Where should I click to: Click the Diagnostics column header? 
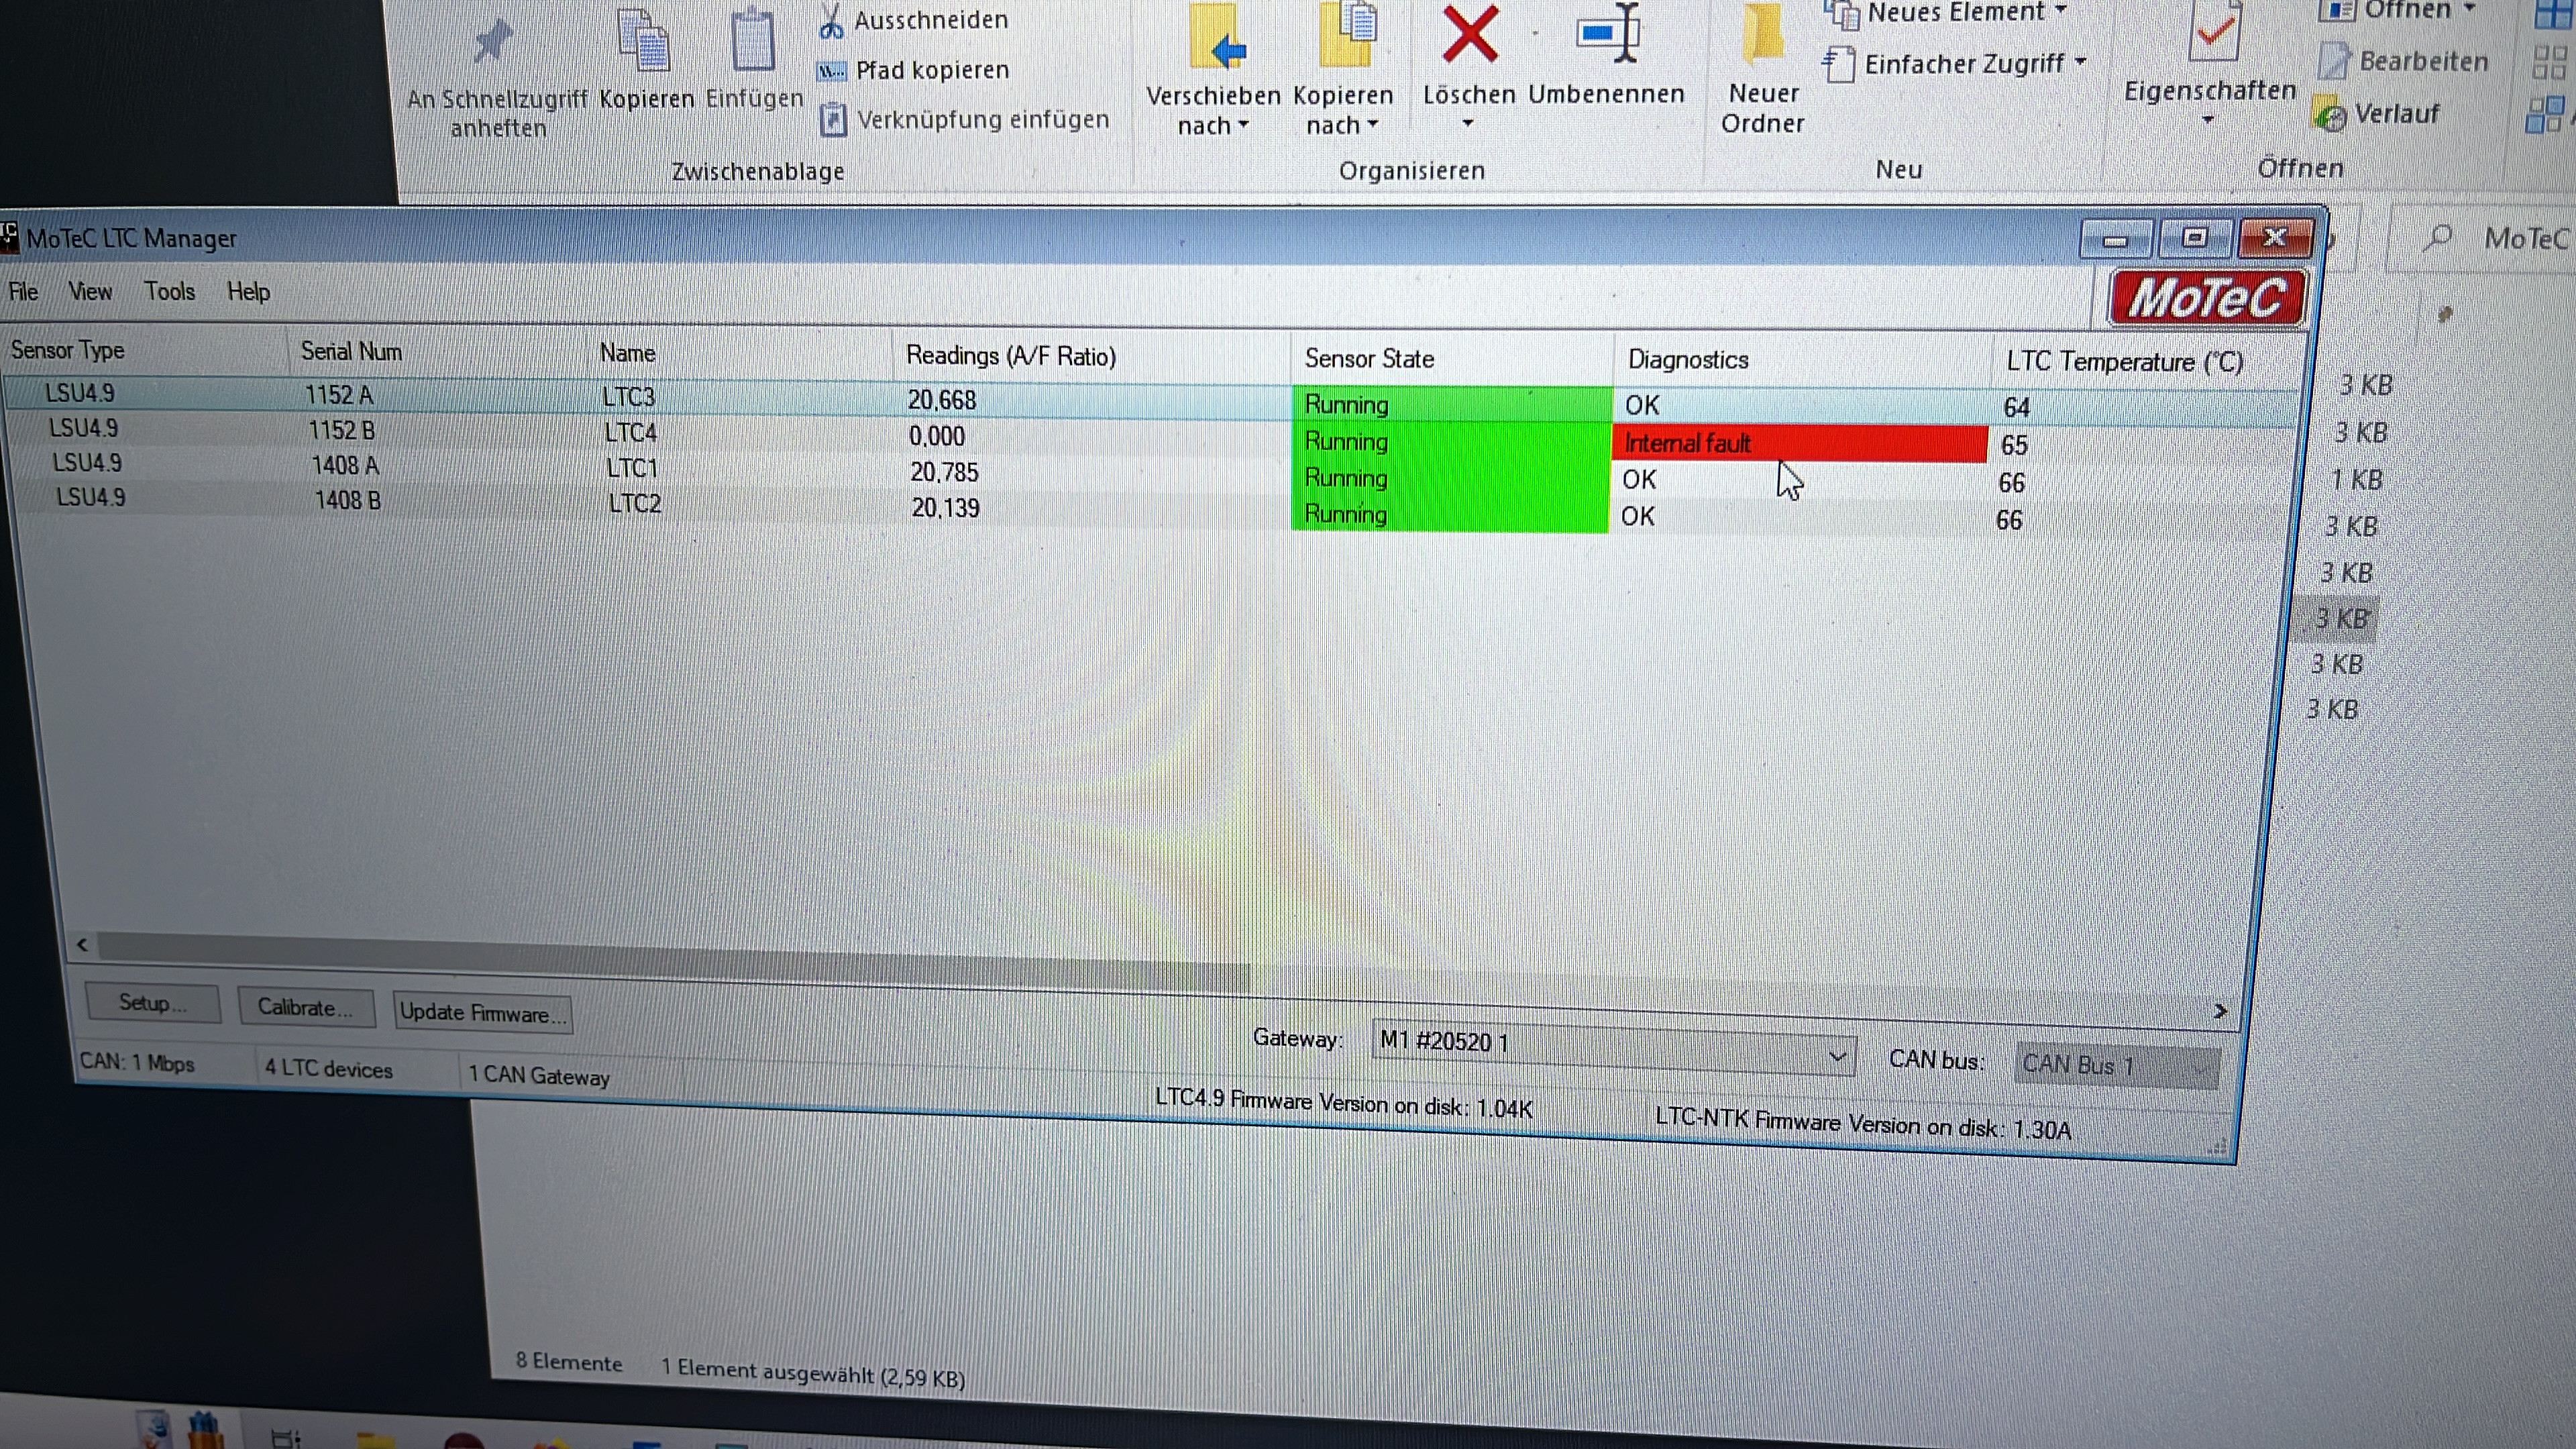[x=1688, y=360]
